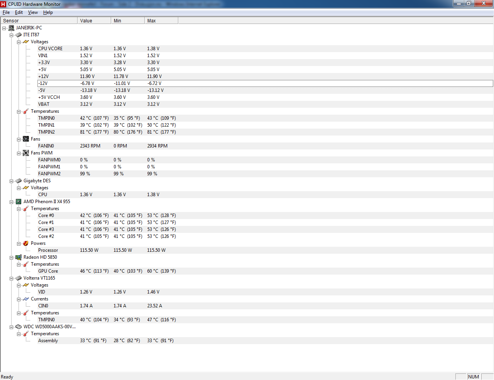Select the FANIN0 fan row

[265, 146]
